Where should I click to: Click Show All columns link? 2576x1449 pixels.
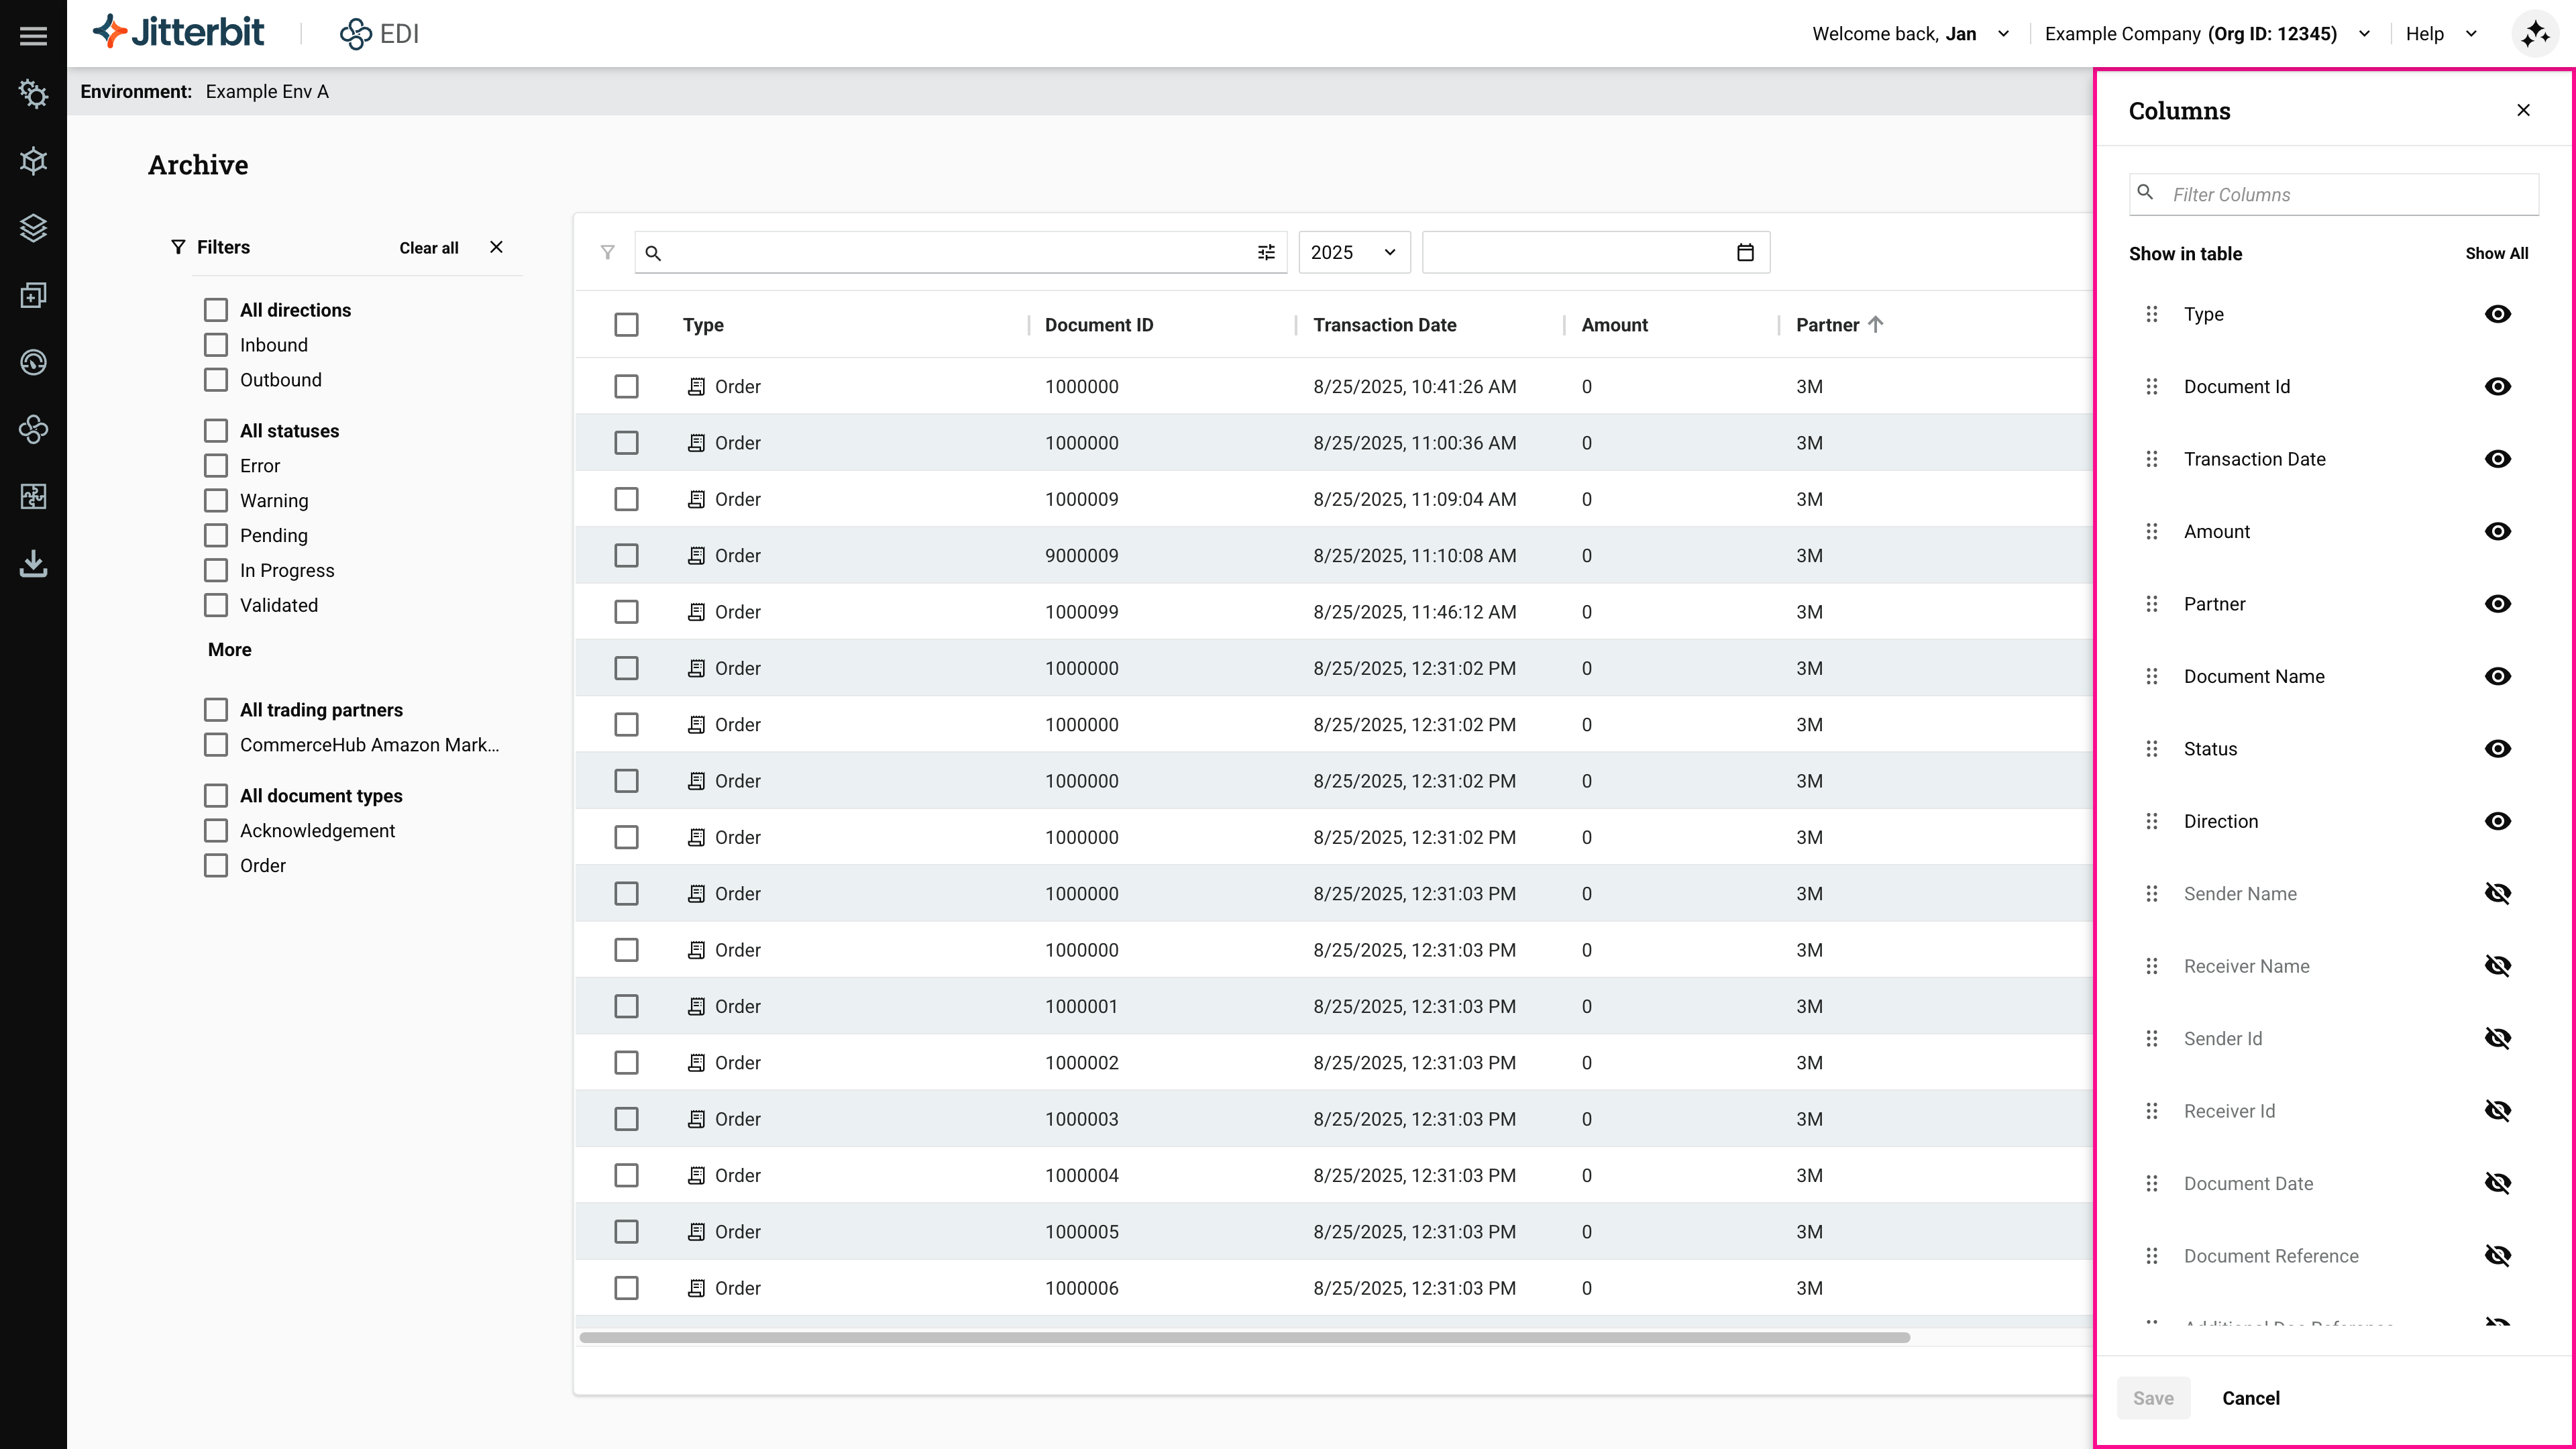(x=2496, y=254)
